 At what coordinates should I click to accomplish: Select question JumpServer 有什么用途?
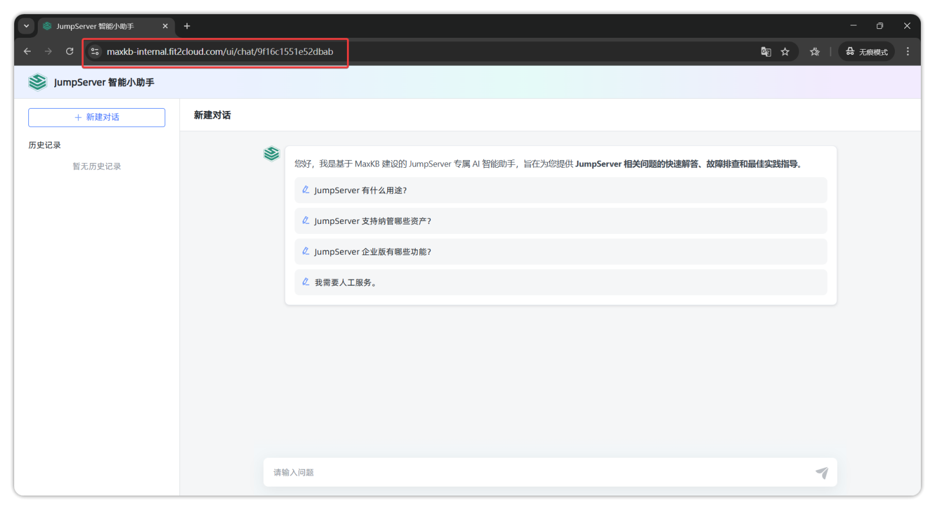tap(561, 190)
